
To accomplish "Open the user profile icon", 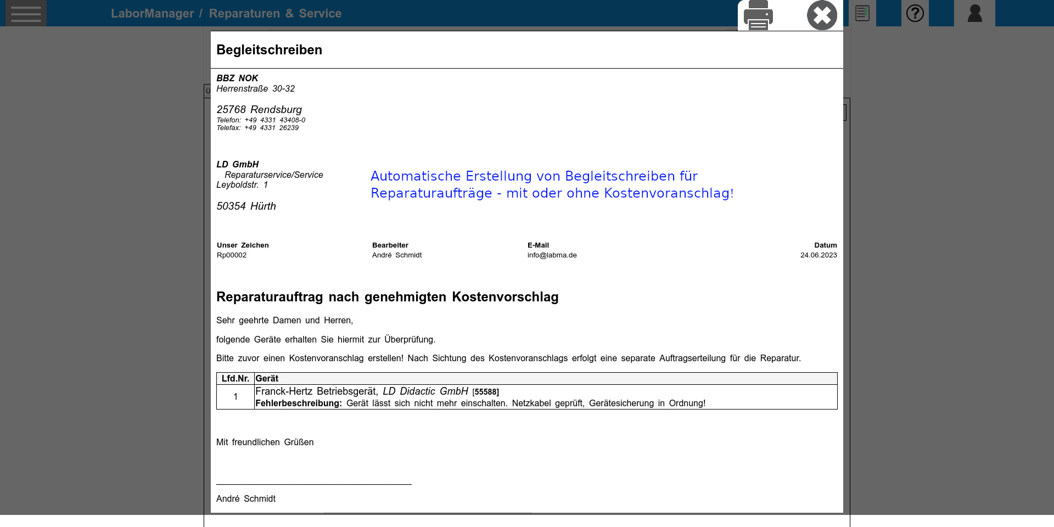I will (974, 13).
